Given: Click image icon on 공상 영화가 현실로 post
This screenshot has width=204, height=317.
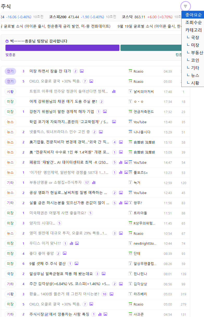Looking at the screenshot, I should click(121, 193).
